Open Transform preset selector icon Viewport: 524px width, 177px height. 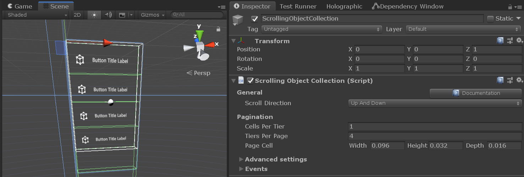pyautogui.click(x=510, y=41)
